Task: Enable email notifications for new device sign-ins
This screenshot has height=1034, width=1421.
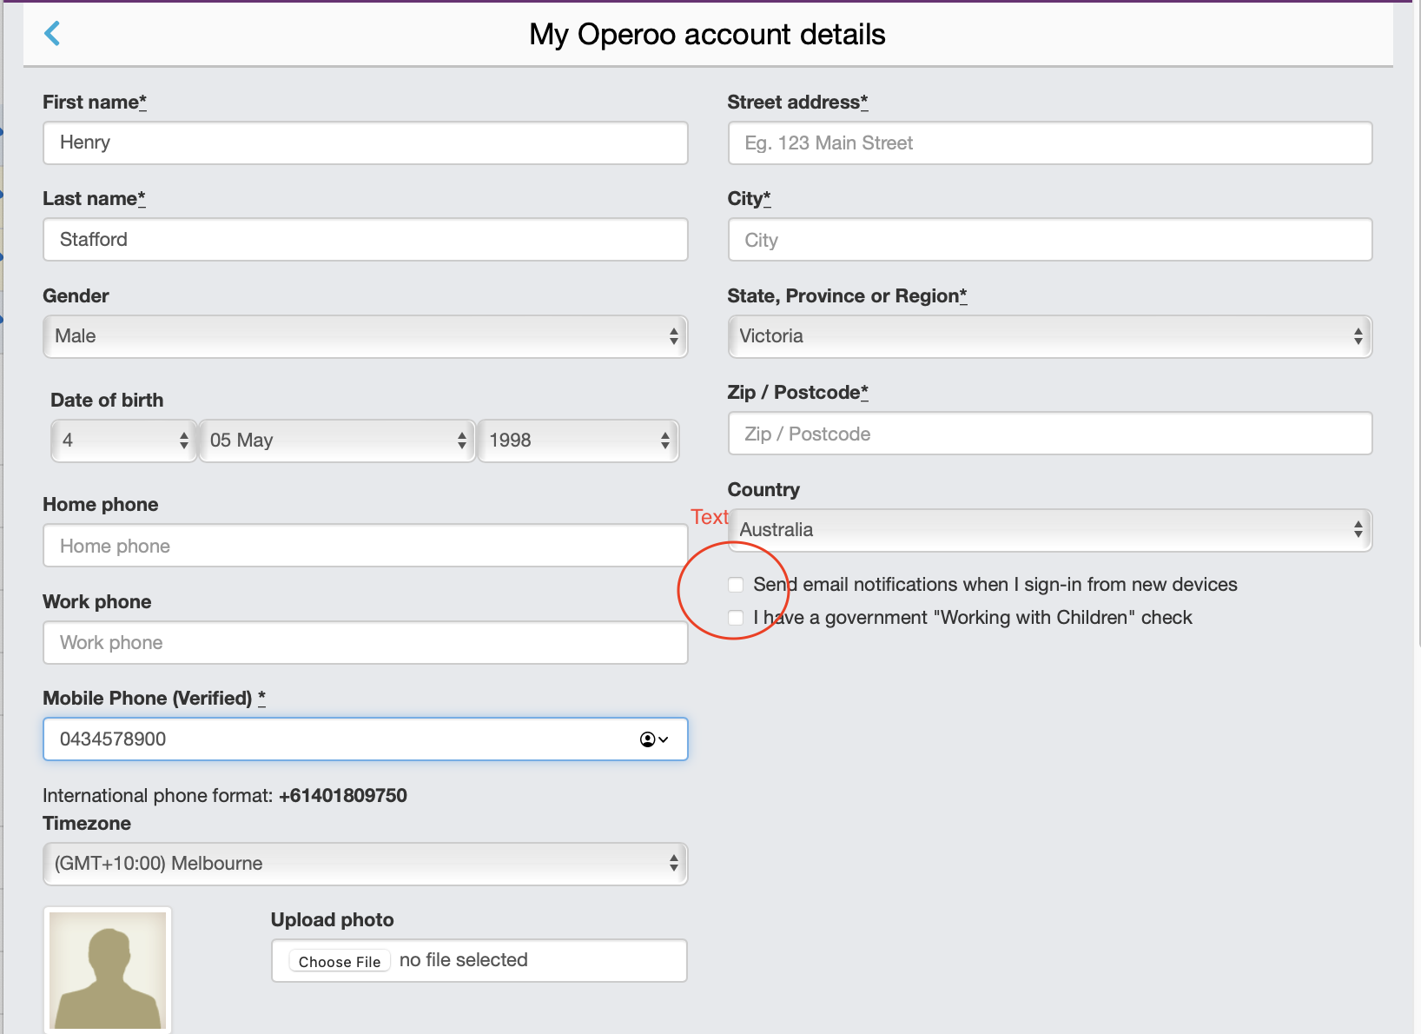Action: click(x=736, y=585)
